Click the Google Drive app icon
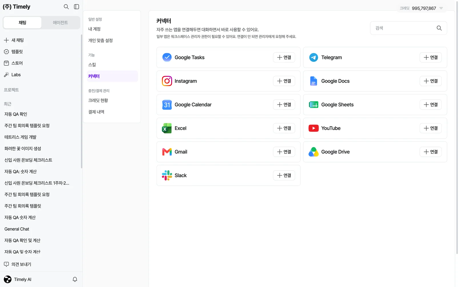459x287 pixels. point(314,152)
